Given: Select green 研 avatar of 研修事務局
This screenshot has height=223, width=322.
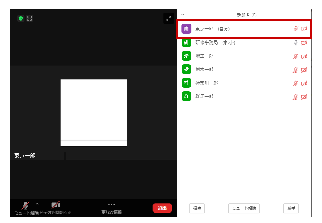Looking at the screenshot, I should pos(186,42).
